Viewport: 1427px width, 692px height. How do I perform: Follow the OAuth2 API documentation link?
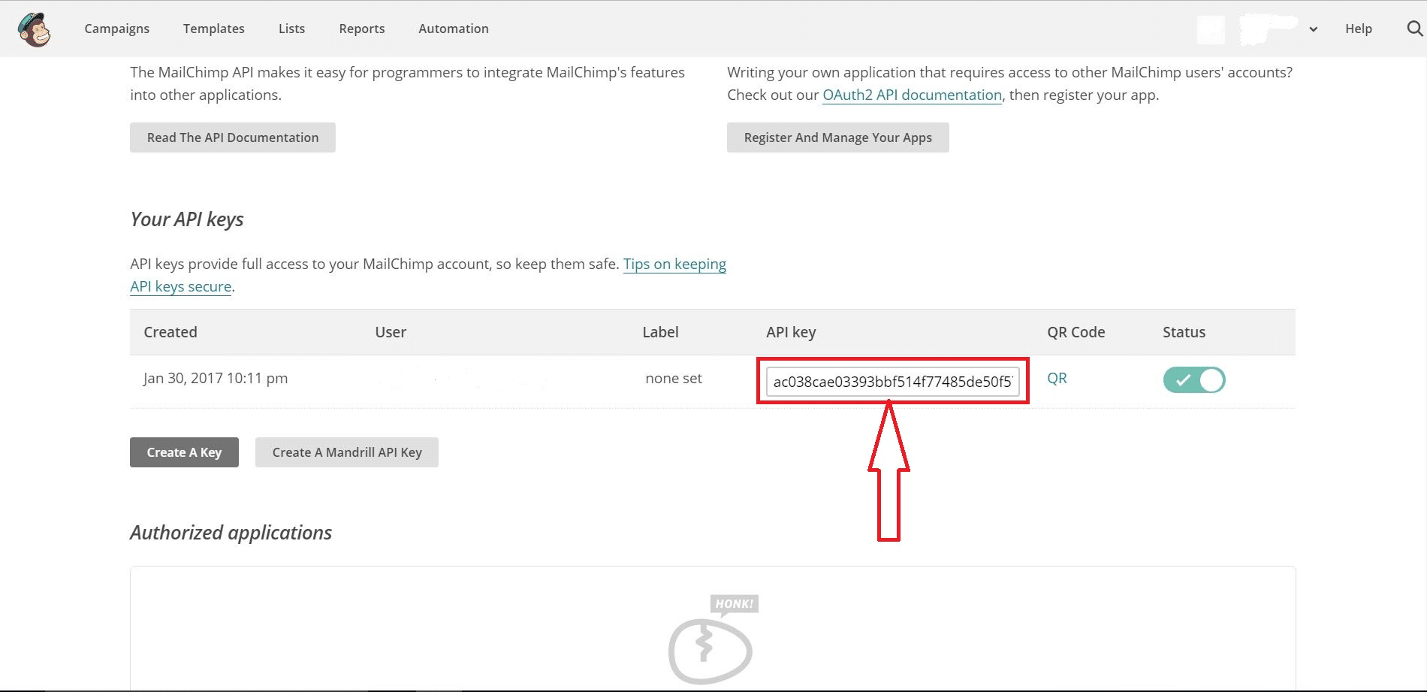tap(913, 95)
